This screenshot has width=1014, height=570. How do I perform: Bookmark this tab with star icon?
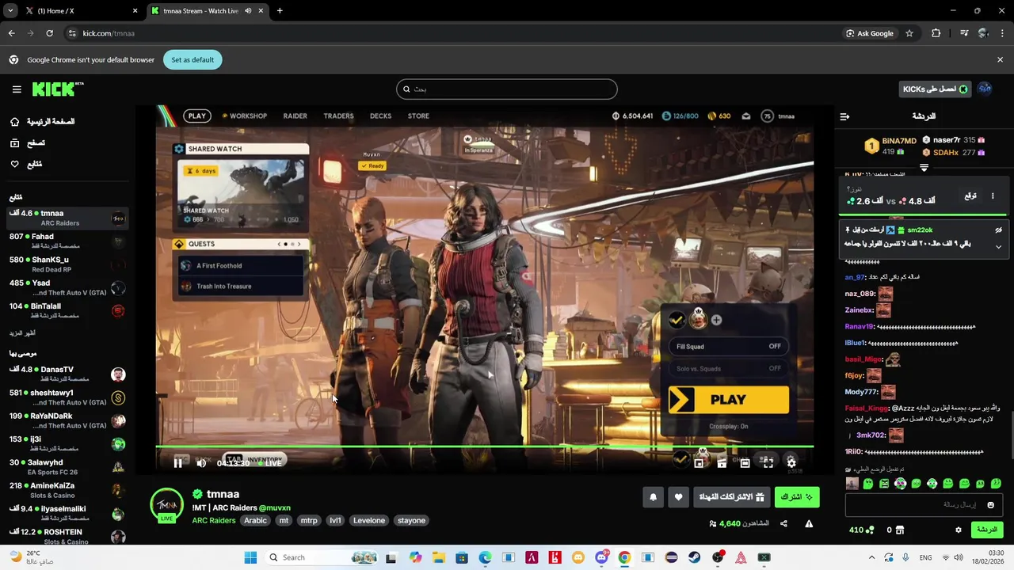click(909, 33)
